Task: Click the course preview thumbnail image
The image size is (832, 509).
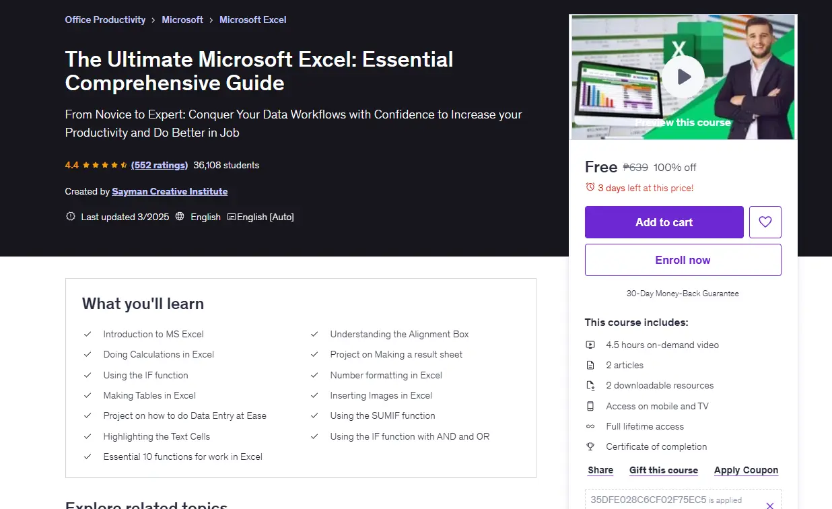Action: [x=683, y=77]
